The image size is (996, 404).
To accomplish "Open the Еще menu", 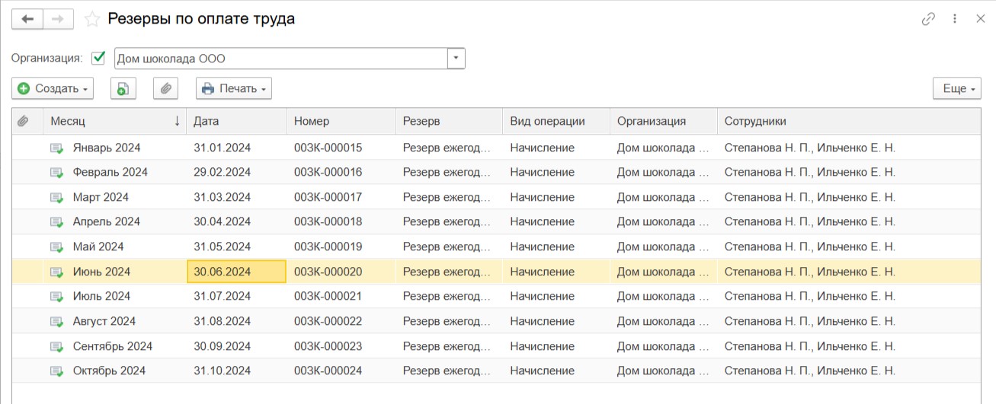I will click(x=956, y=89).
